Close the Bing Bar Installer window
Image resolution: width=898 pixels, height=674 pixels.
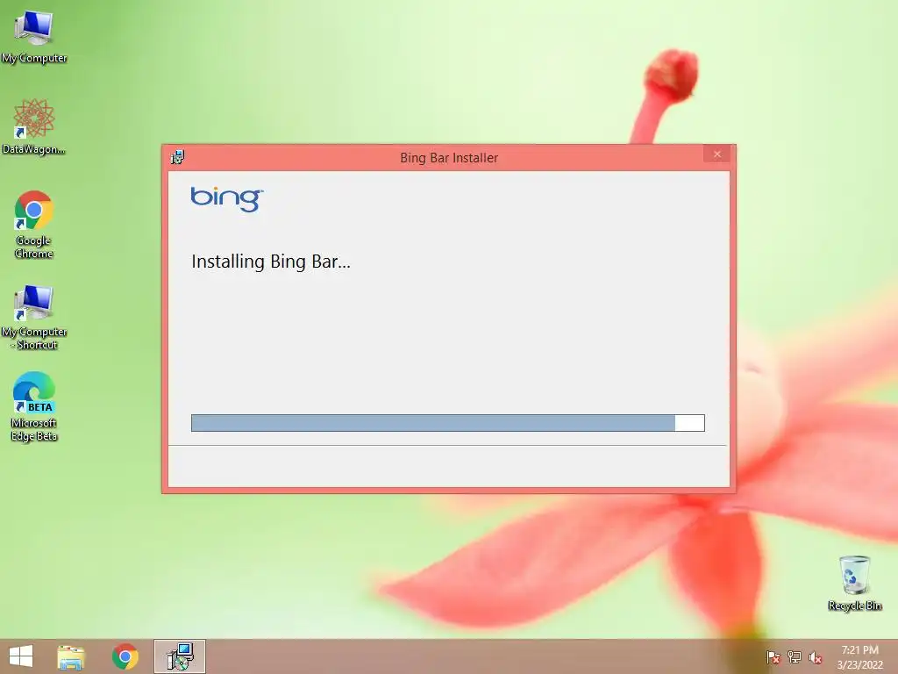(717, 154)
